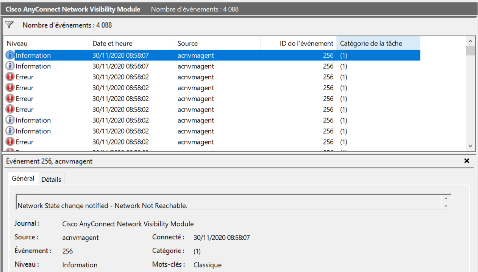The height and width of the screenshot is (272, 478).
Task: Click the event list scrollbar down arrow
Action: coord(470,146)
